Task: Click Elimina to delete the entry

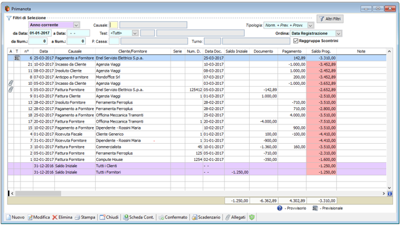Action: point(62,217)
